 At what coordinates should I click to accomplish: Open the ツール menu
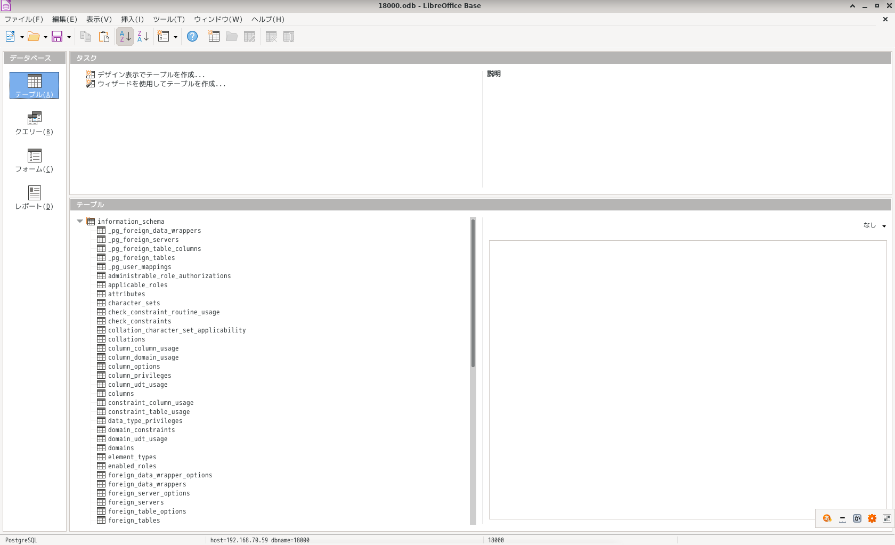[168, 19]
